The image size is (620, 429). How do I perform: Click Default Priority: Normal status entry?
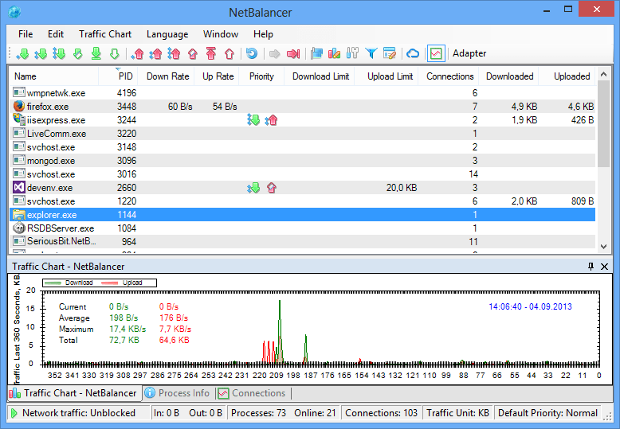[547, 413]
